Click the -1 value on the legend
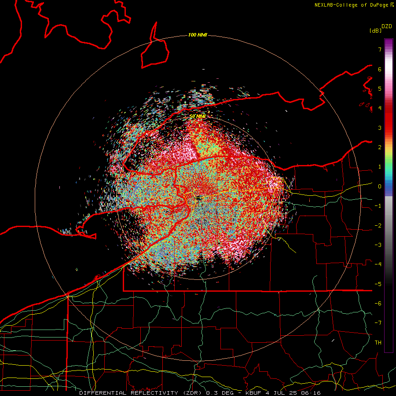 click(378, 206)
